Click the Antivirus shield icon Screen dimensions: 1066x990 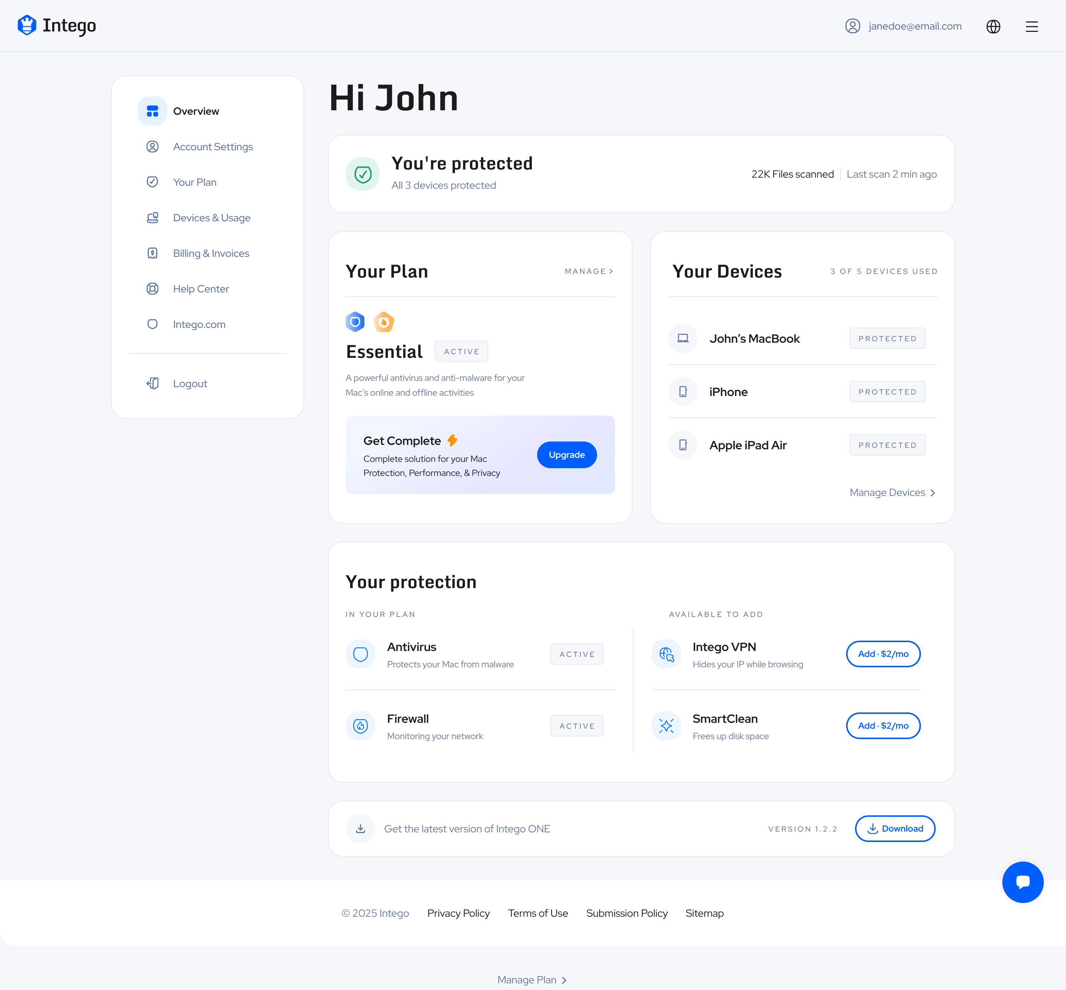[x=361, y=654]
